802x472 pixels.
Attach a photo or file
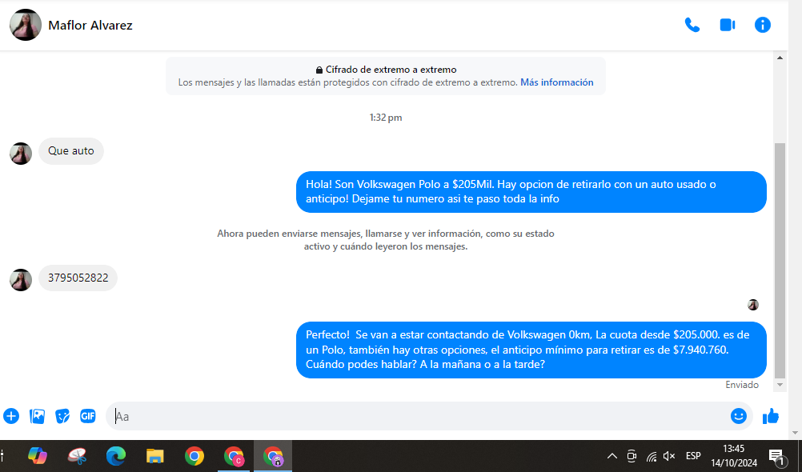[37, 416]
